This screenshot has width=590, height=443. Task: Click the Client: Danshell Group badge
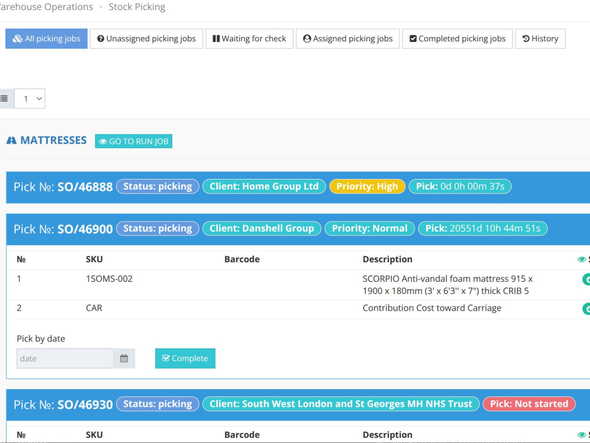click(262, 228)
